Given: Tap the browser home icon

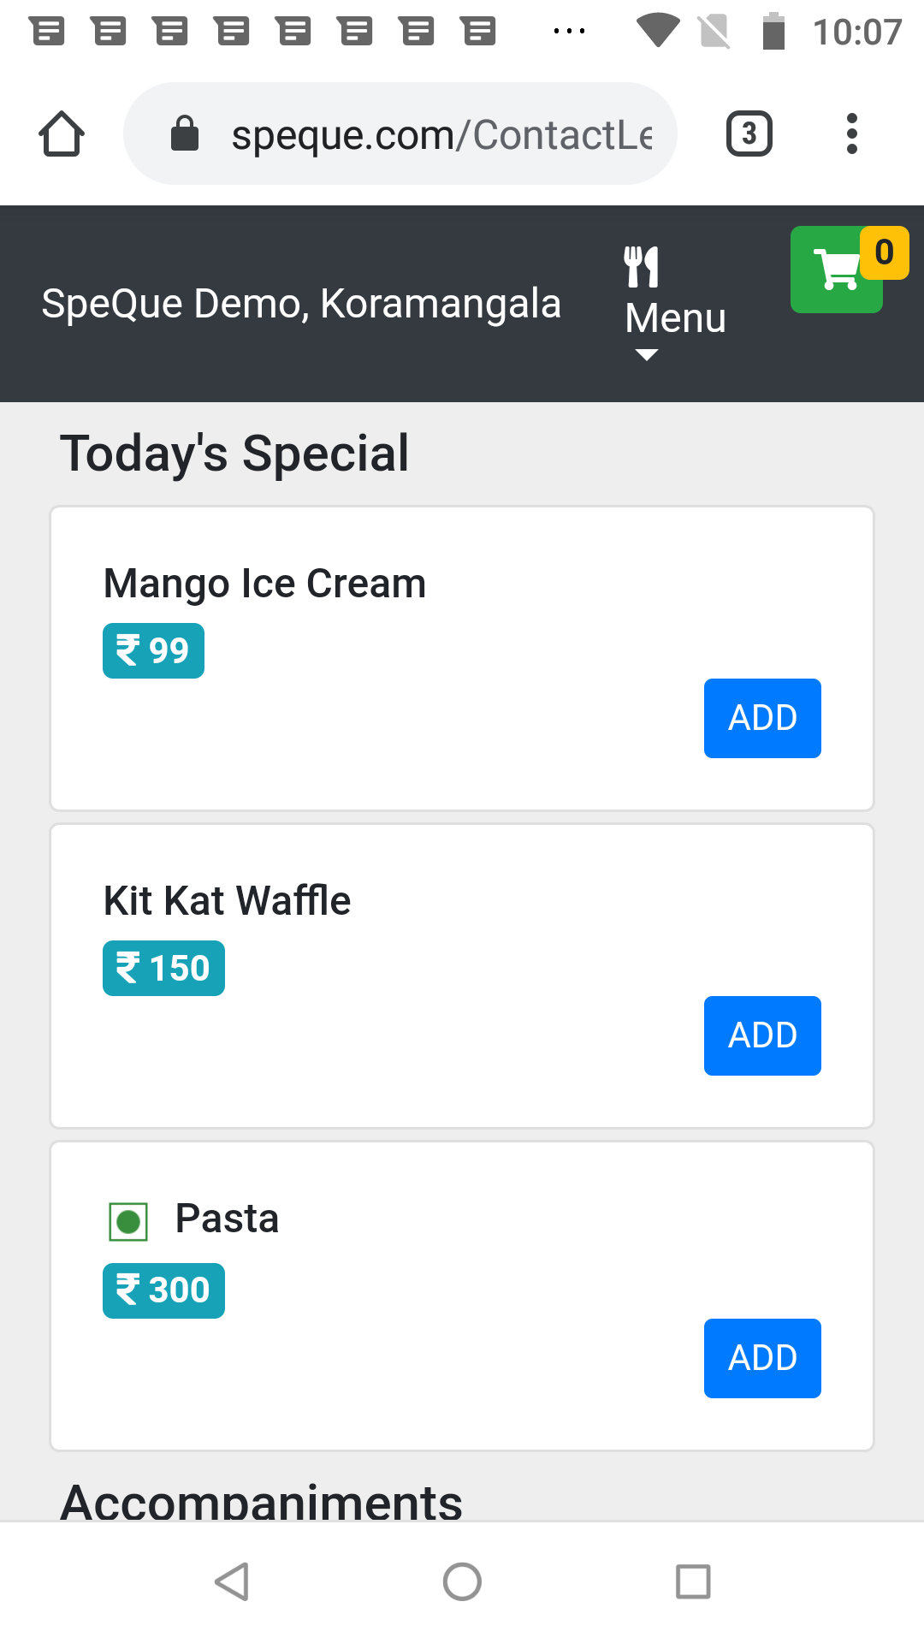Looking at the screenshot, I should [62, 134].
